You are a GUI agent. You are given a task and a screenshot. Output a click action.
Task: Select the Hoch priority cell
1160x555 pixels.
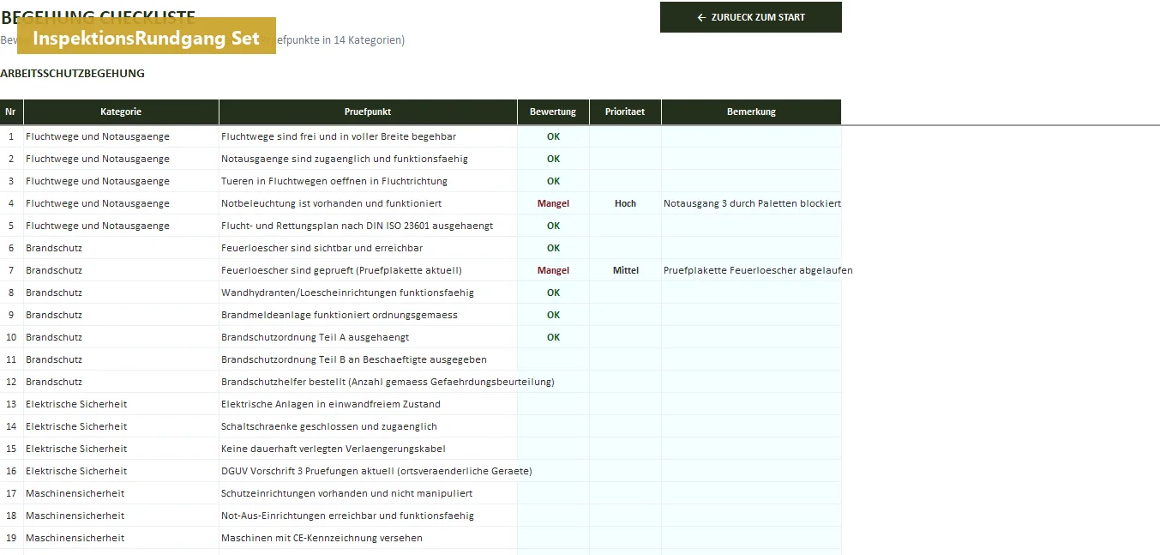(x=625, y=203)
